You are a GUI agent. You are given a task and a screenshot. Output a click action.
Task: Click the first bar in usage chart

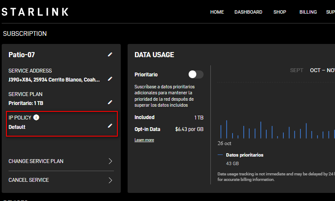pos(221,132)
